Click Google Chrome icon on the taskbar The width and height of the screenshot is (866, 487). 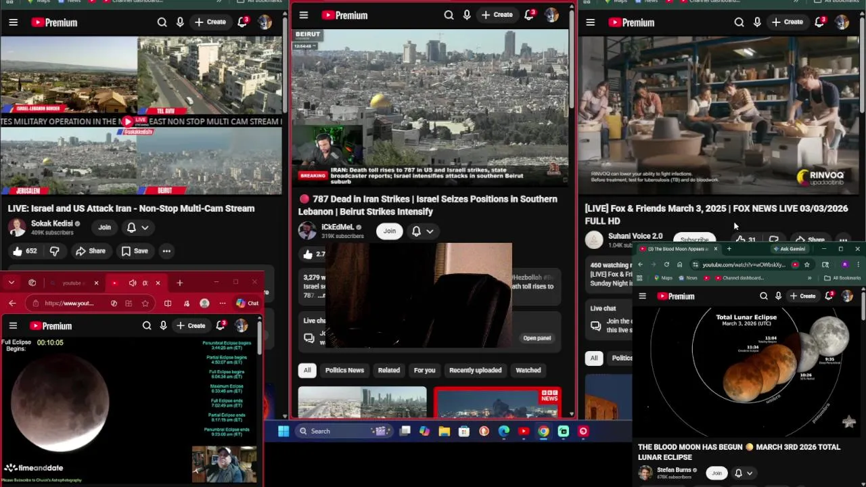click(543, 431)
